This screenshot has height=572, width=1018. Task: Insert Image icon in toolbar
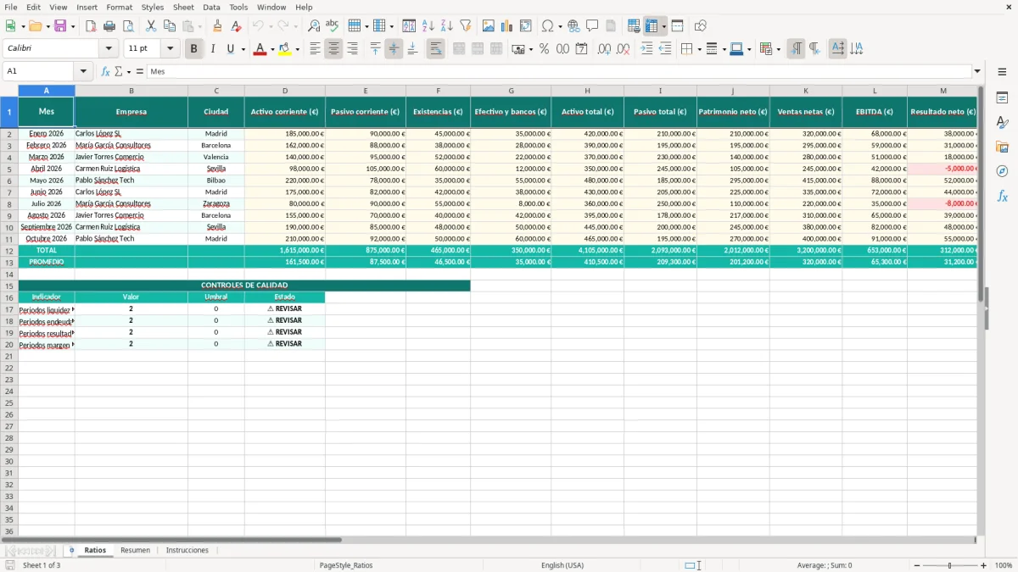(489, 26)
